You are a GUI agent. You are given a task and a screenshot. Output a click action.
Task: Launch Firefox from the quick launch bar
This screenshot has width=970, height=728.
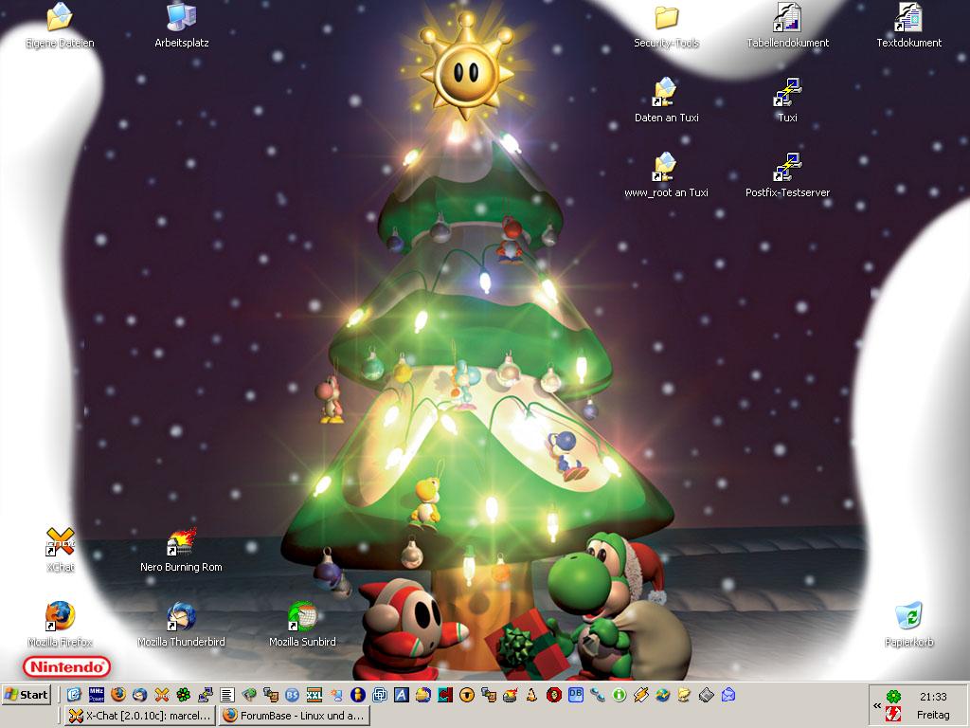(x=117, y=695)
